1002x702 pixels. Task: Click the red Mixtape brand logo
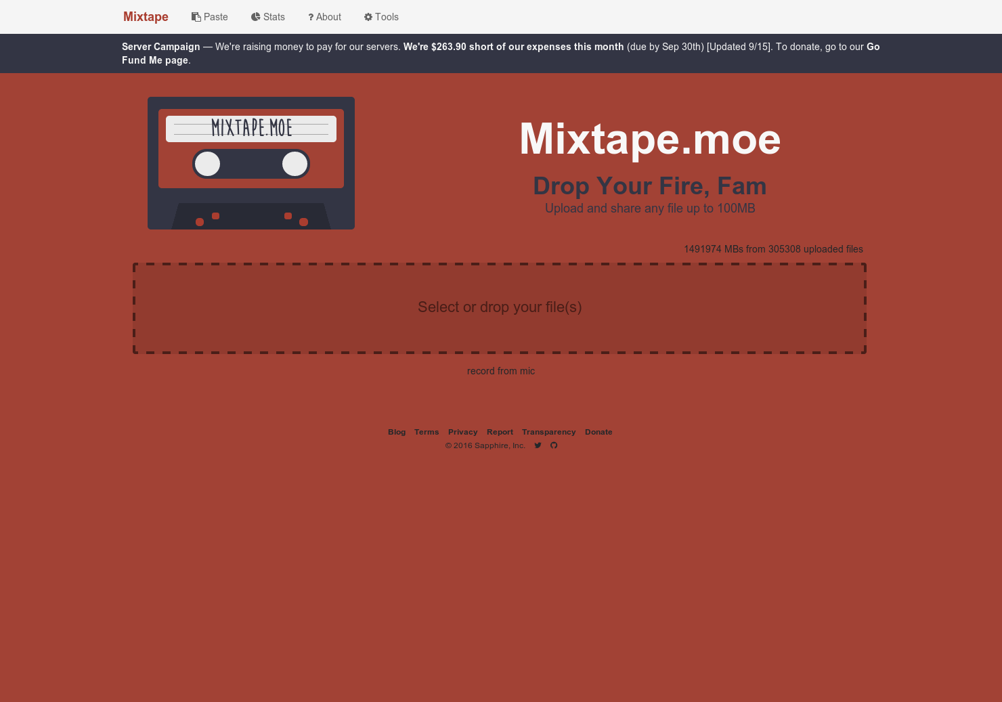[x=146, y=16]
